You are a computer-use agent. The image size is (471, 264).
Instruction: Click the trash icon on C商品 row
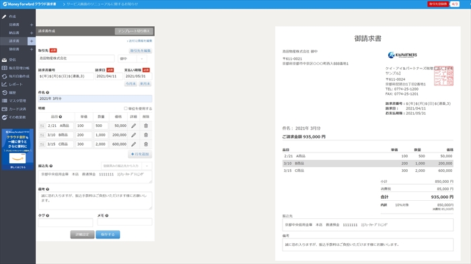146,144
